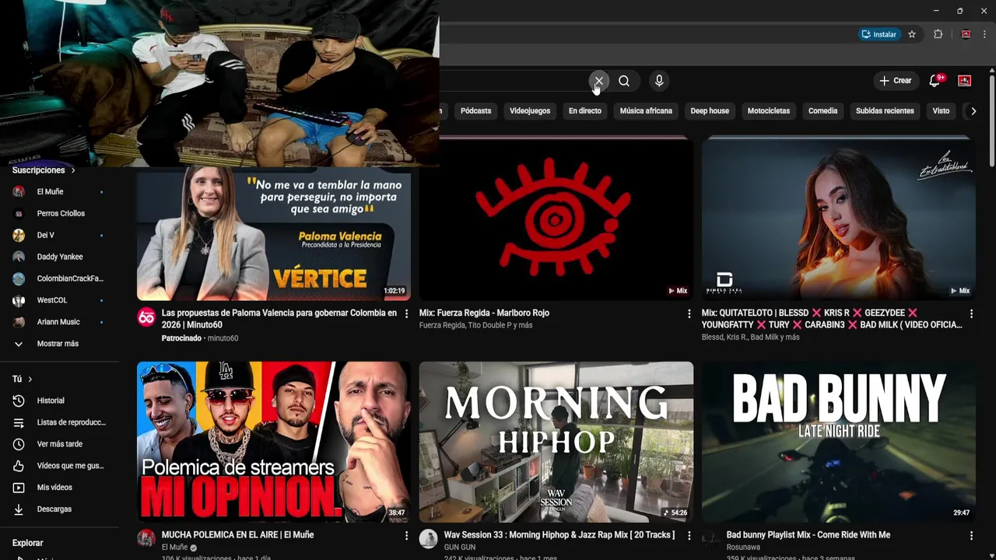Open Ver más tarde in the sidebar
Screen dimensions: 996x560
coord(59,444)
